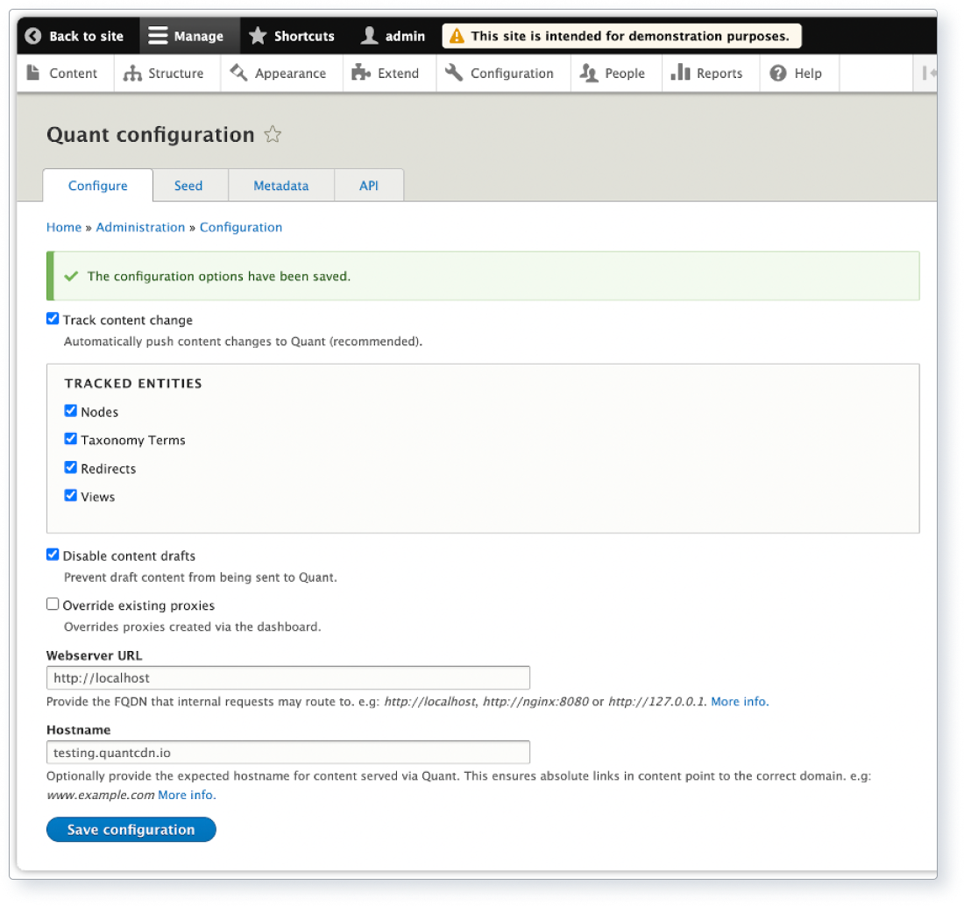Viewport: 964px width, 906px height.
Task: Click Save configuration
Action: tap(131, 829)
